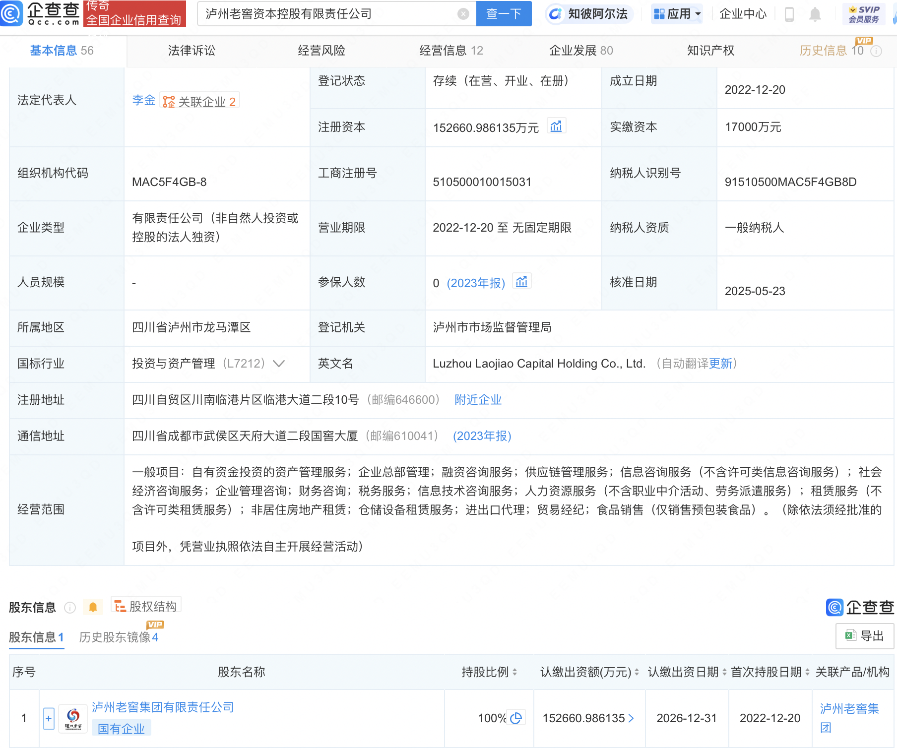897x750 pixels.
Task: Switch to 经营风险 tab
Action: (x=321, y=51)
